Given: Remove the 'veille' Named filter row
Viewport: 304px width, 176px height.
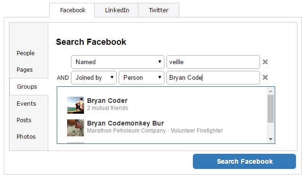Looking at the screenshot, I should (265, 62).
